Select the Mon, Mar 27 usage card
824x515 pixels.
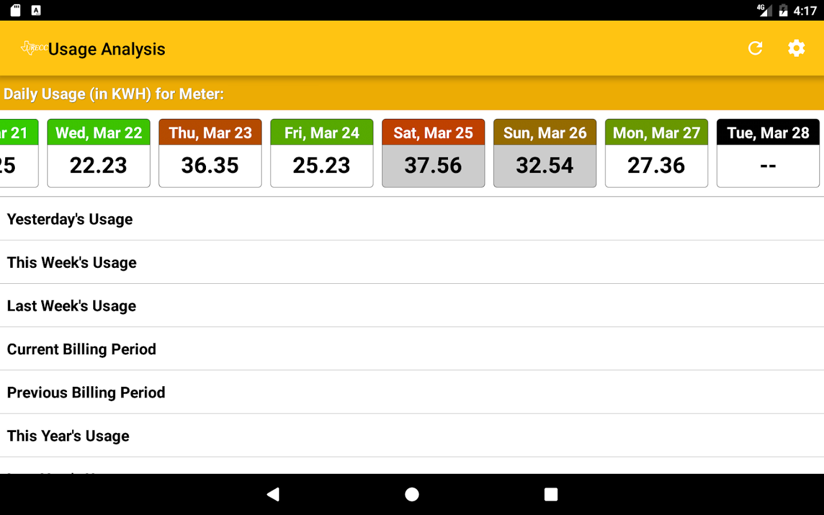[x=656, y=153]
